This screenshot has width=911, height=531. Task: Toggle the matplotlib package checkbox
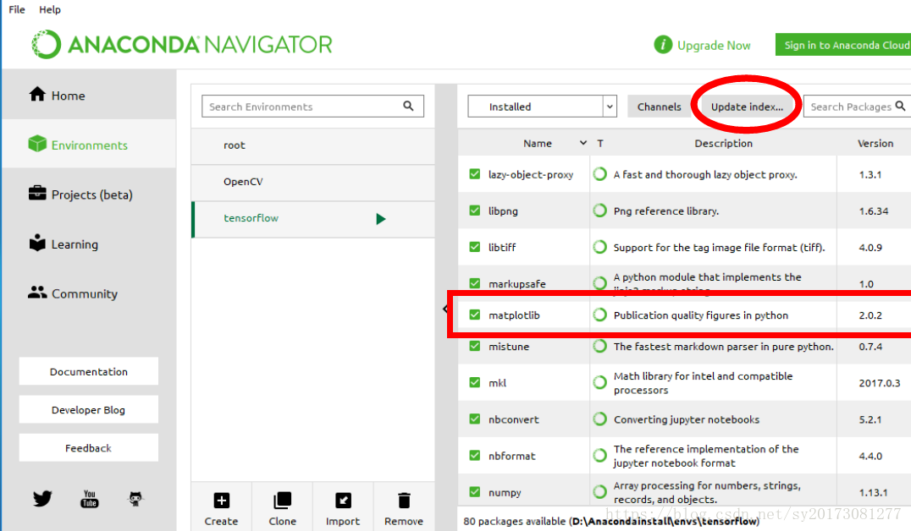pos(475,315)
